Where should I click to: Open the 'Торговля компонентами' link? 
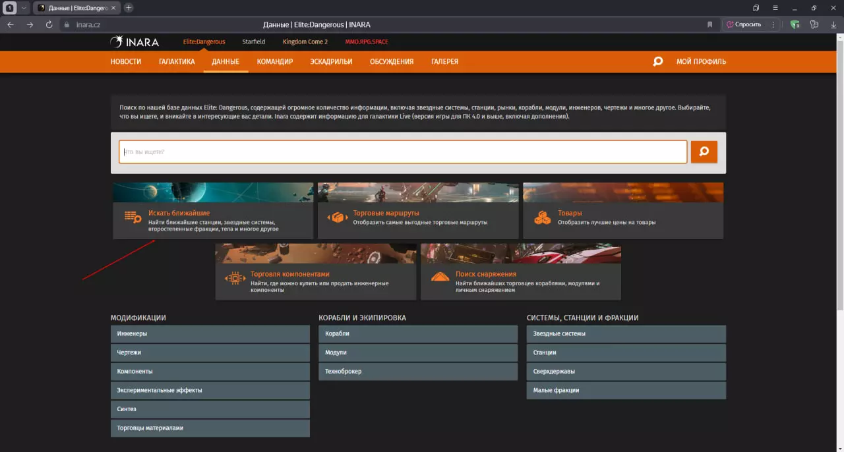click(290, 273)
